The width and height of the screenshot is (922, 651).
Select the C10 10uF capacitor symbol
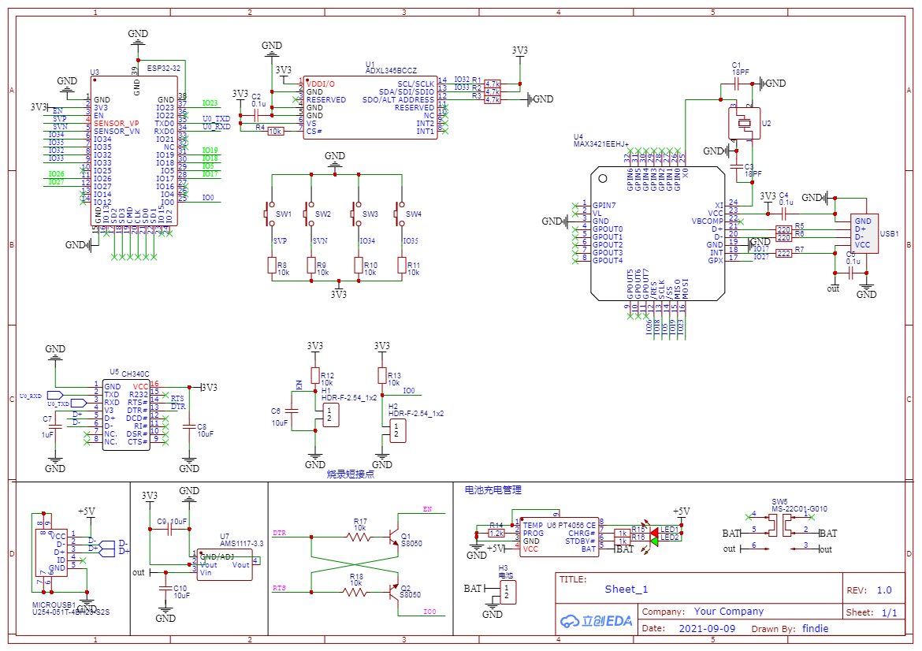point(165,587)
